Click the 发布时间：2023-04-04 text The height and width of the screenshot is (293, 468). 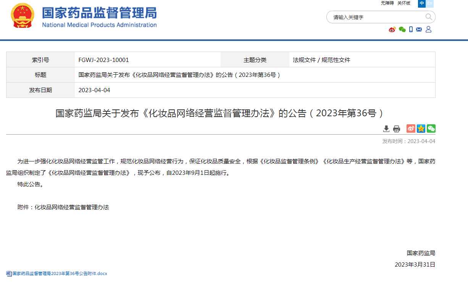[x=409, y=141]
